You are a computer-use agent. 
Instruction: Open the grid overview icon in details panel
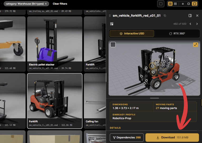point(112,24)
